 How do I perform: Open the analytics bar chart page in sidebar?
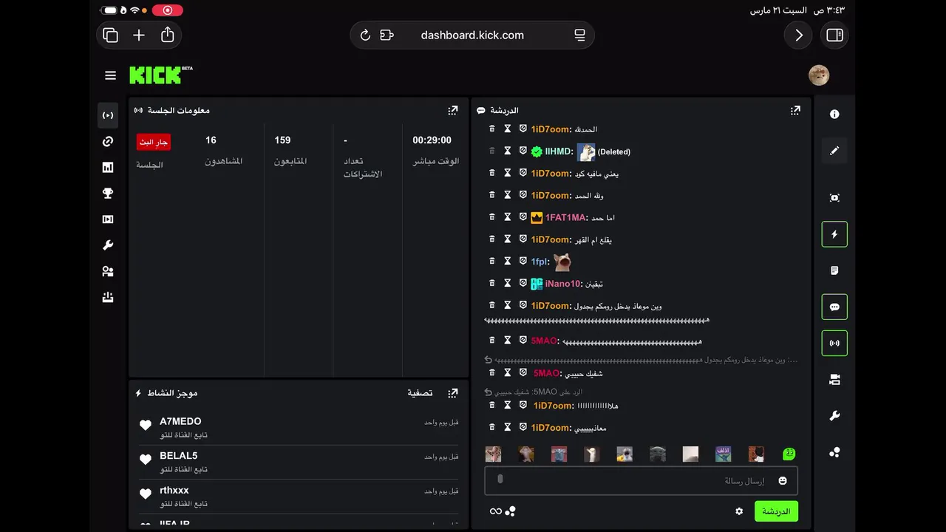pyautogui.click(x=108, y=168)
